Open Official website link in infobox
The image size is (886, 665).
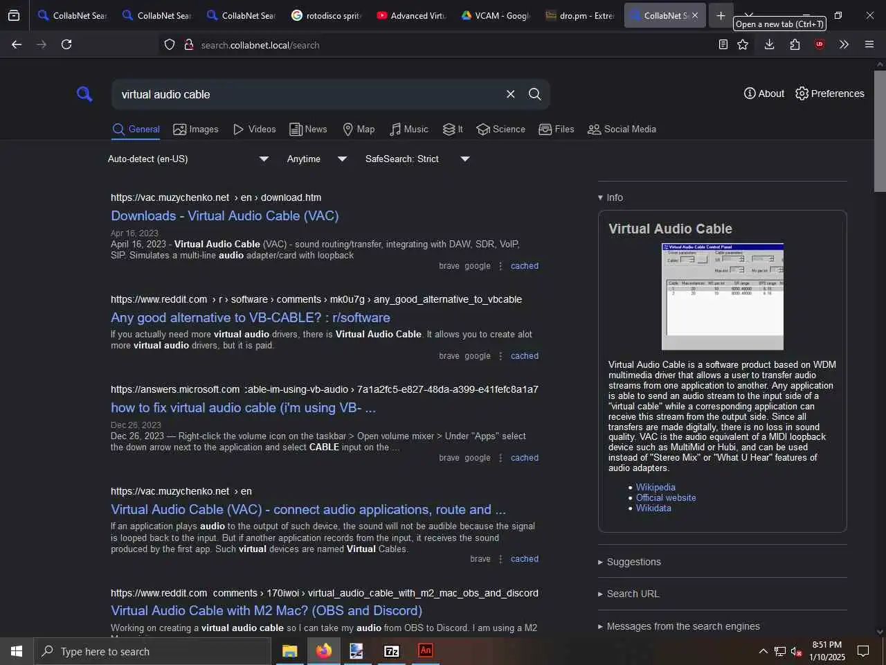[x=666, y=497]
